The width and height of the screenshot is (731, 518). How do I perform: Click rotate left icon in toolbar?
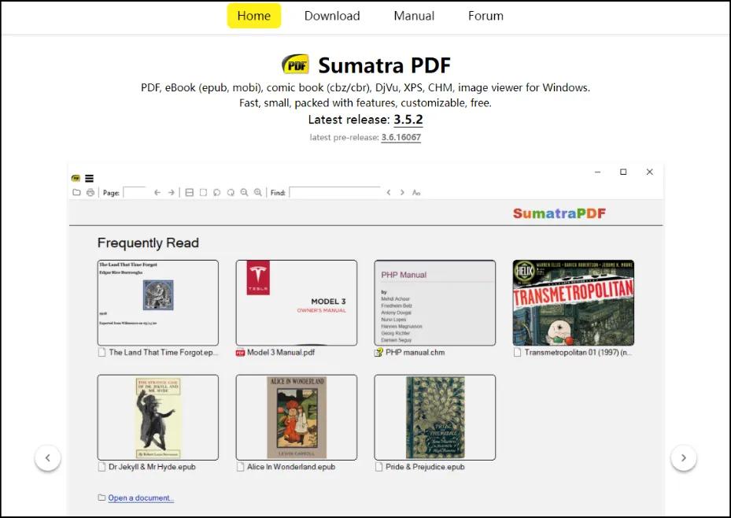[217, 192]
